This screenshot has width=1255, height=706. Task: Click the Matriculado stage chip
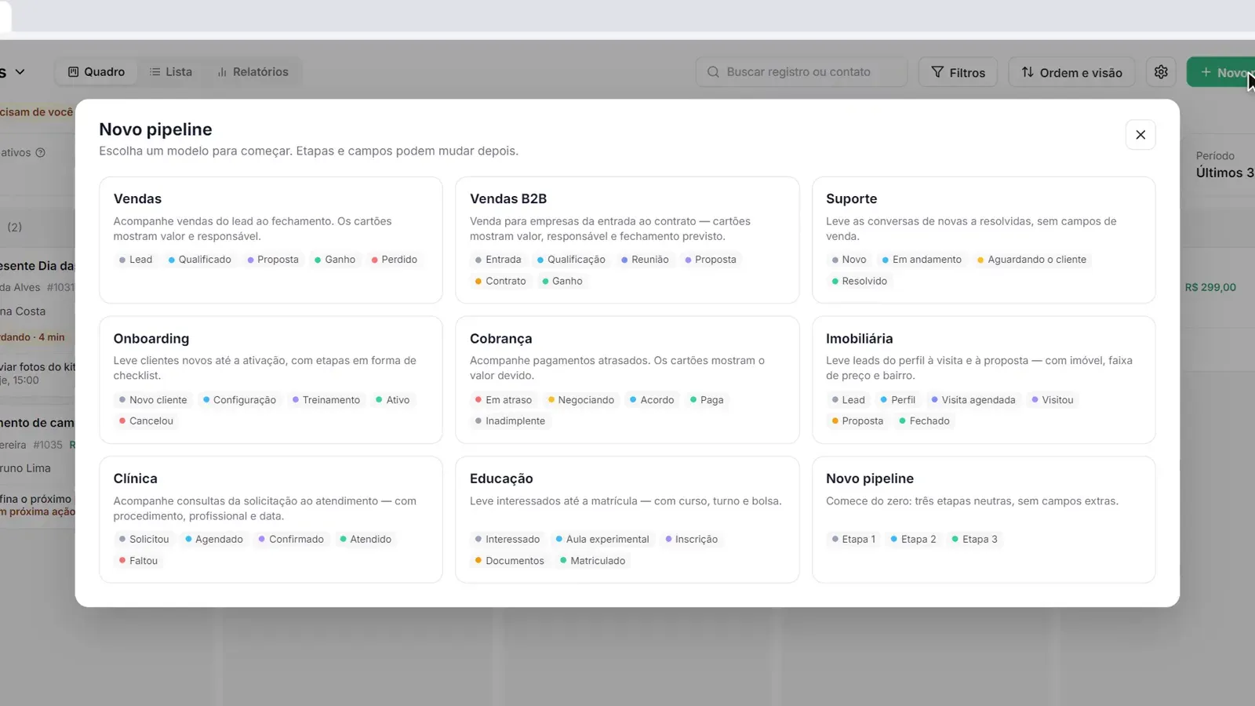click(x=593, y=561)
